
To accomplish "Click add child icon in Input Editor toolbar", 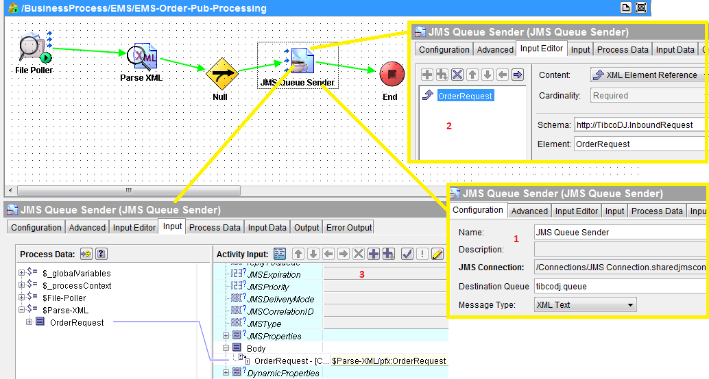I will 442,75.
